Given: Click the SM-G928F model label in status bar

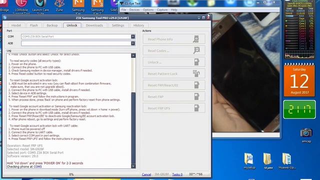Looking at the screenshot, I should pos(161,174).
